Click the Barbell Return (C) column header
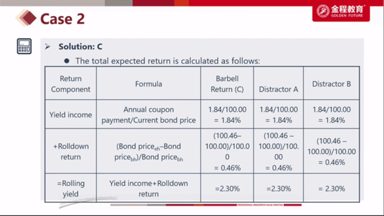The width and height of the screenshot is (384, 216). (x=227, y=84)
